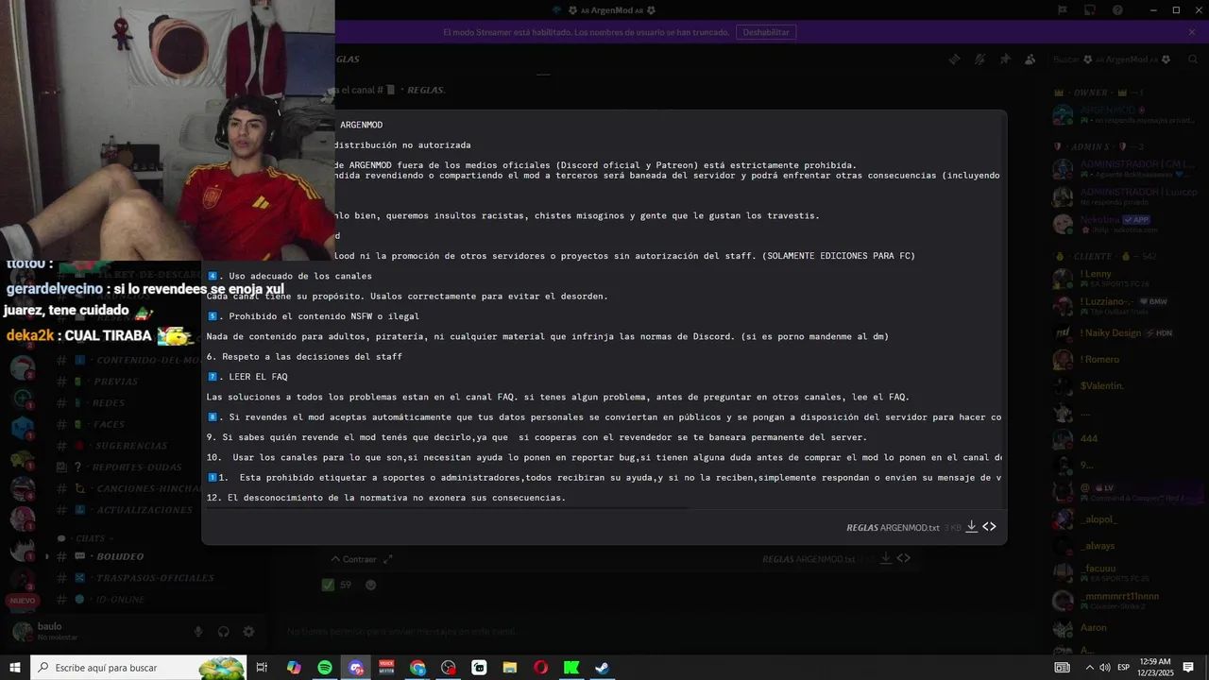Click NUEVO unread indicator in server list
1209x680 pixels.
(x=22, y=601)
